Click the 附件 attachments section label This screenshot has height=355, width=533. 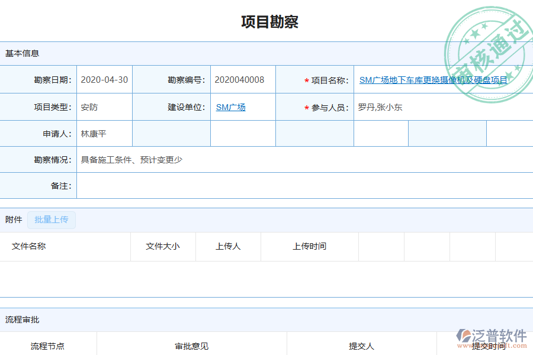[13, 220]
